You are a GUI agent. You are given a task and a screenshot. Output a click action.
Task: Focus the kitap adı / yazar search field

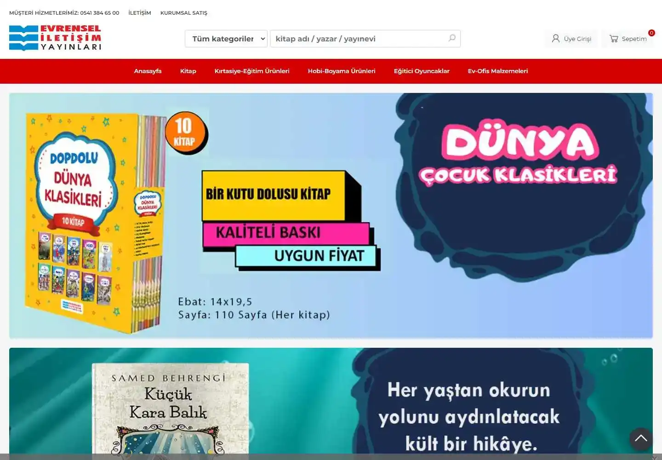(x=365, y=39)
